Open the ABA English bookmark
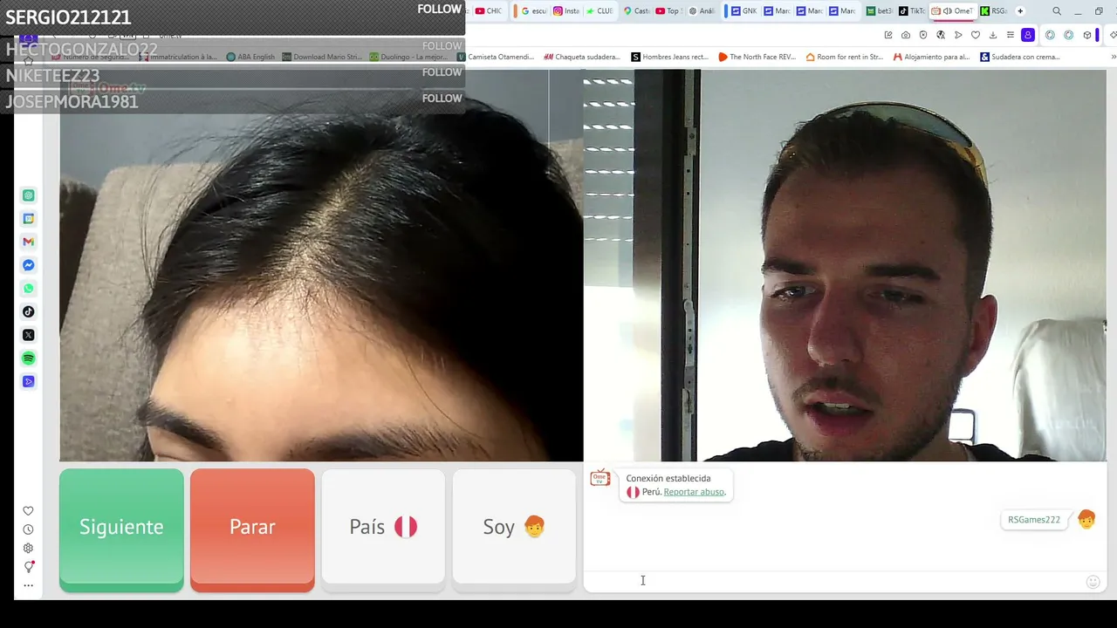This screenshot has width=1117, height=628. click(250, 57)
